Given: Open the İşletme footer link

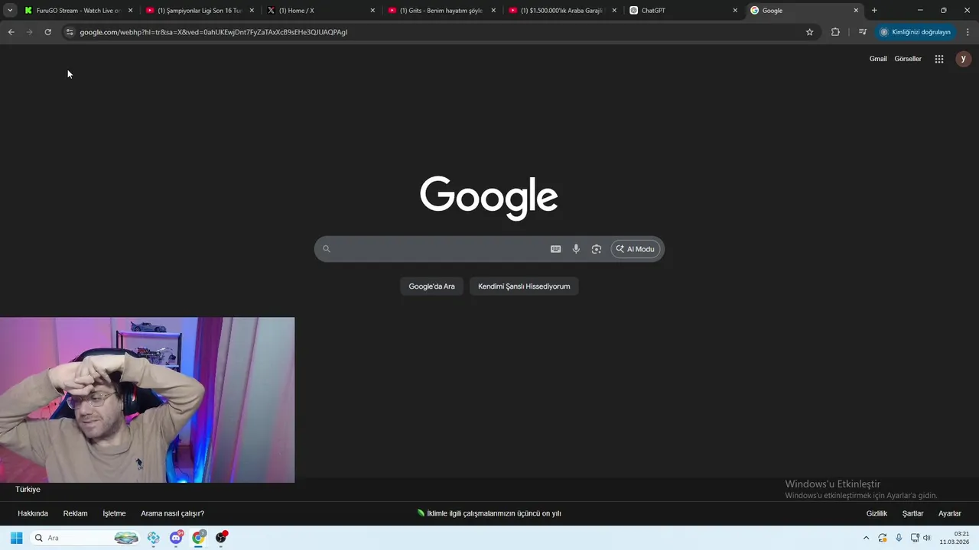Looking at the screenshot, I should point(114,513).
